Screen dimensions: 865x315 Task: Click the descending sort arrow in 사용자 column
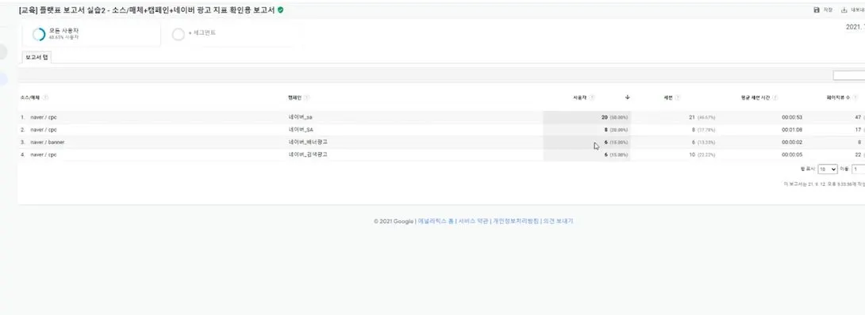[627, 97]
